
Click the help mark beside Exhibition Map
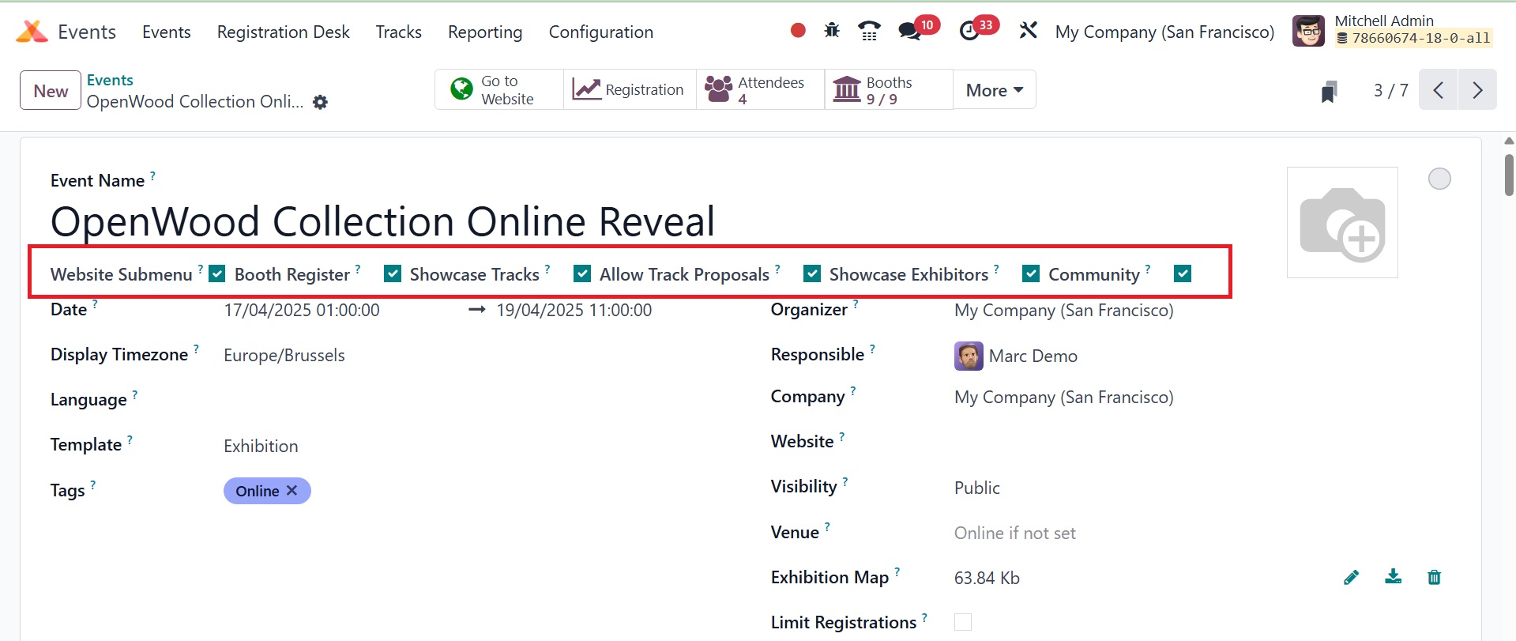click(897, 572)
